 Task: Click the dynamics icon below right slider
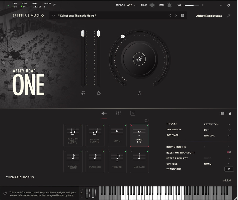coord(99,93)
